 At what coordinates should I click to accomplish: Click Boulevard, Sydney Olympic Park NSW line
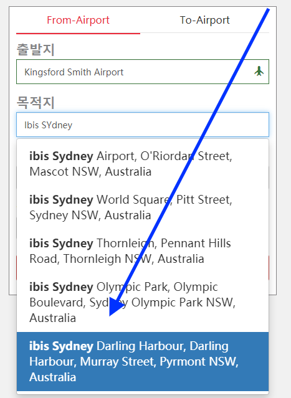(x=132, y=303)
